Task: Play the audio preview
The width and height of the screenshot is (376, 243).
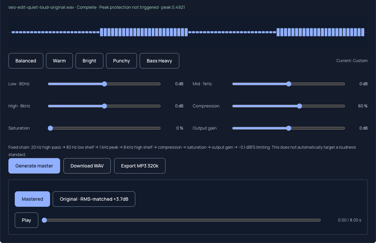Action: click(27, 220)
